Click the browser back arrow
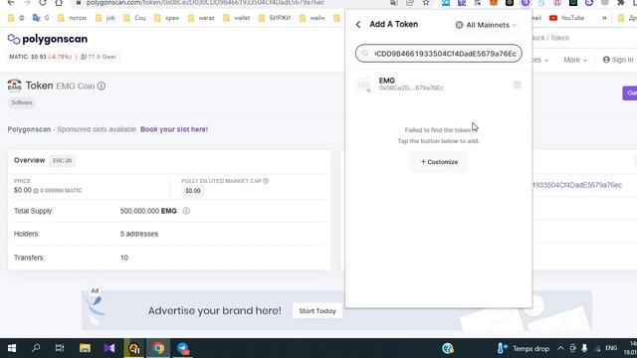637x358 pixels. tap(11, 3)
